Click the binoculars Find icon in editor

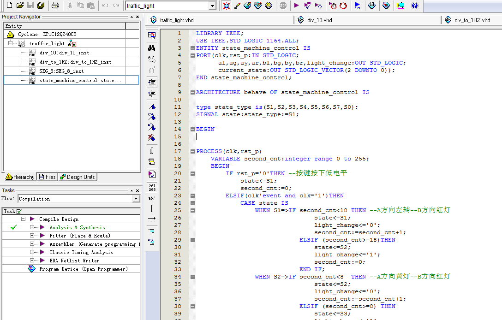coord(151,48)
